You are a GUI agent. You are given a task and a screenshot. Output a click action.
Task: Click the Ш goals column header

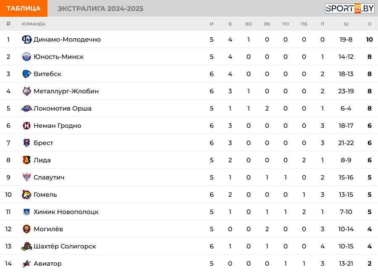[x=346, y=24]
